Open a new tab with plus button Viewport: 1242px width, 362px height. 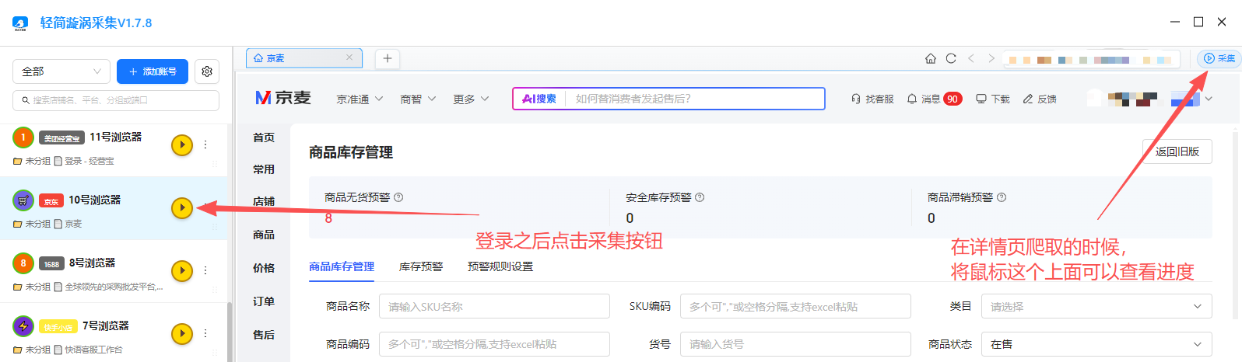(387, 58)
